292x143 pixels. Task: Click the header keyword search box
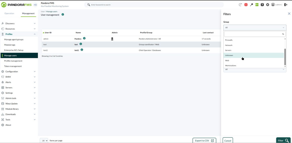[x=154, y=5]
